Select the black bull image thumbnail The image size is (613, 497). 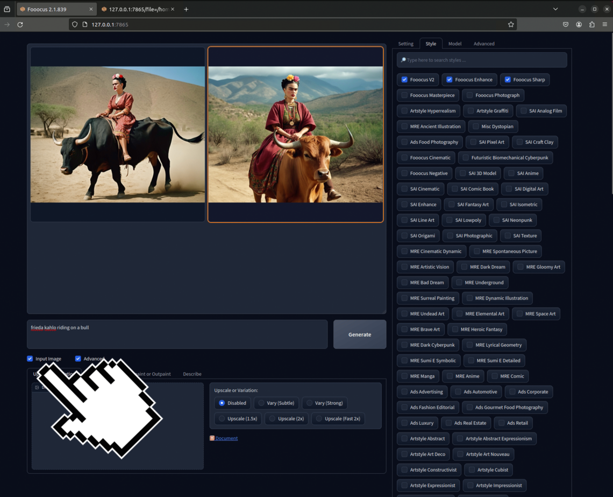click(118, 135)
